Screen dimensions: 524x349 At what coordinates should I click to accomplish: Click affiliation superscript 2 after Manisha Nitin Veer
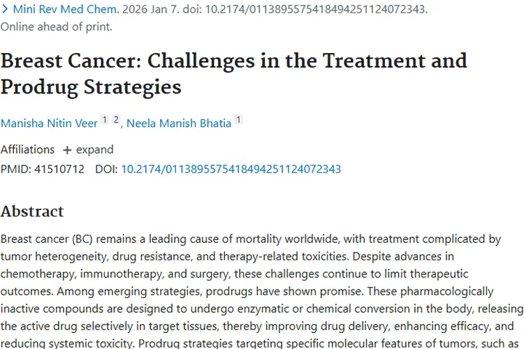click(116, 120)
